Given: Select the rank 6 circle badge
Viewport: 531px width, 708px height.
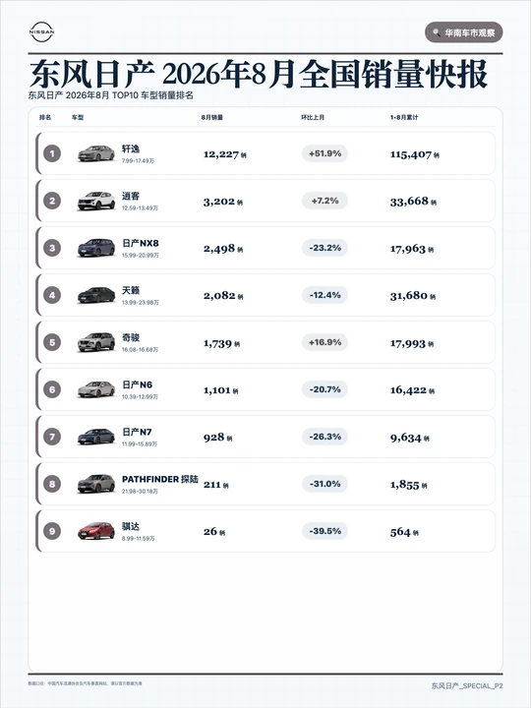Looking at the screenshot, I should pos(52,389).
